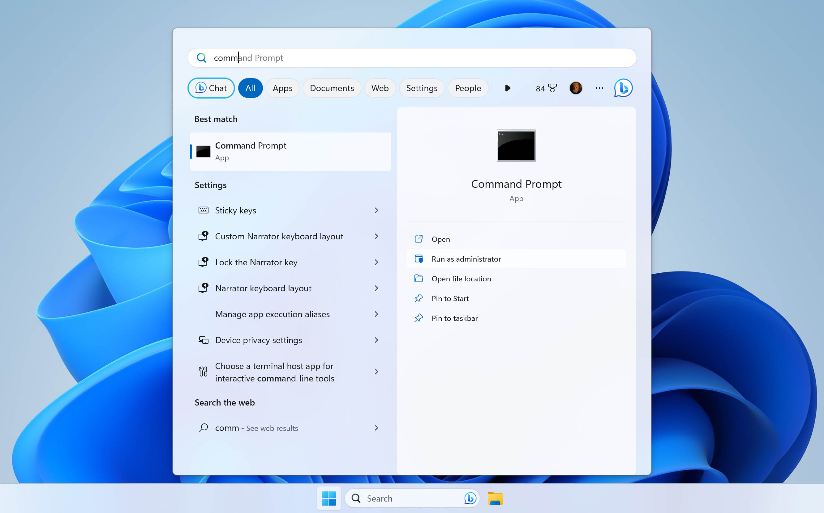
Task: Expand Device privacy settings option
Action: coord(376,340)
